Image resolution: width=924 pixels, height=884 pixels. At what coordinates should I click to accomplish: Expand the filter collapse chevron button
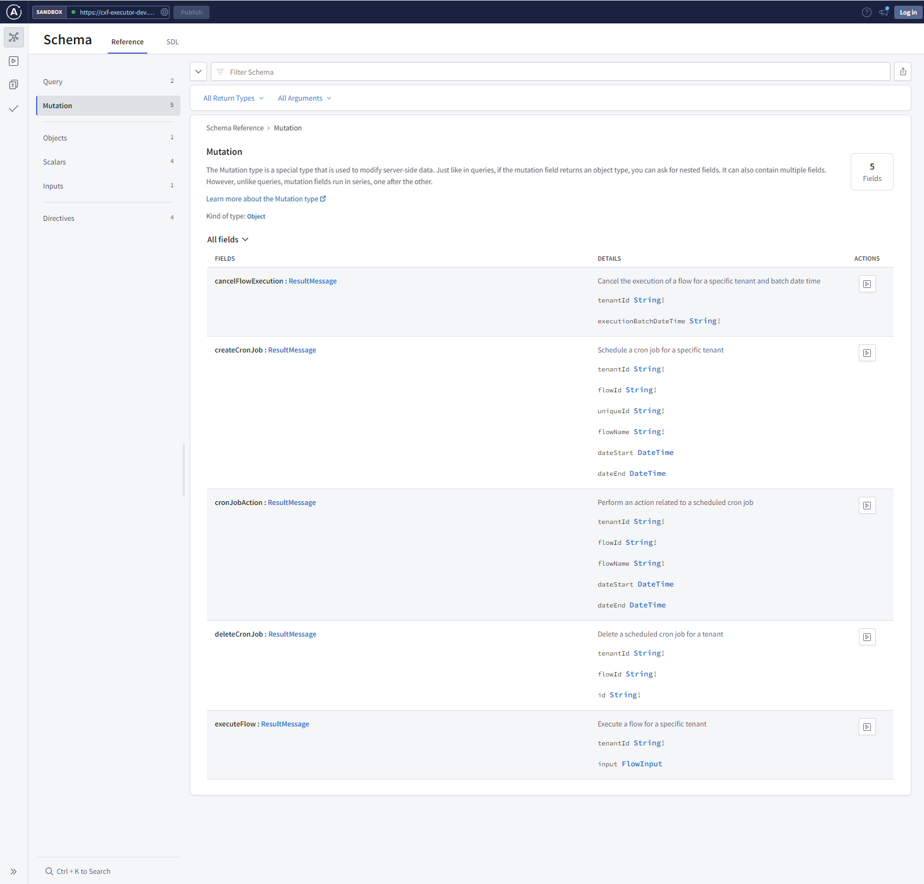click(x=199, y=72)
